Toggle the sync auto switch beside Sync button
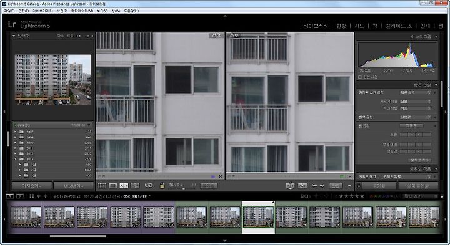The width and height of the screenshot is (450, 245). [x=359, y=186]
